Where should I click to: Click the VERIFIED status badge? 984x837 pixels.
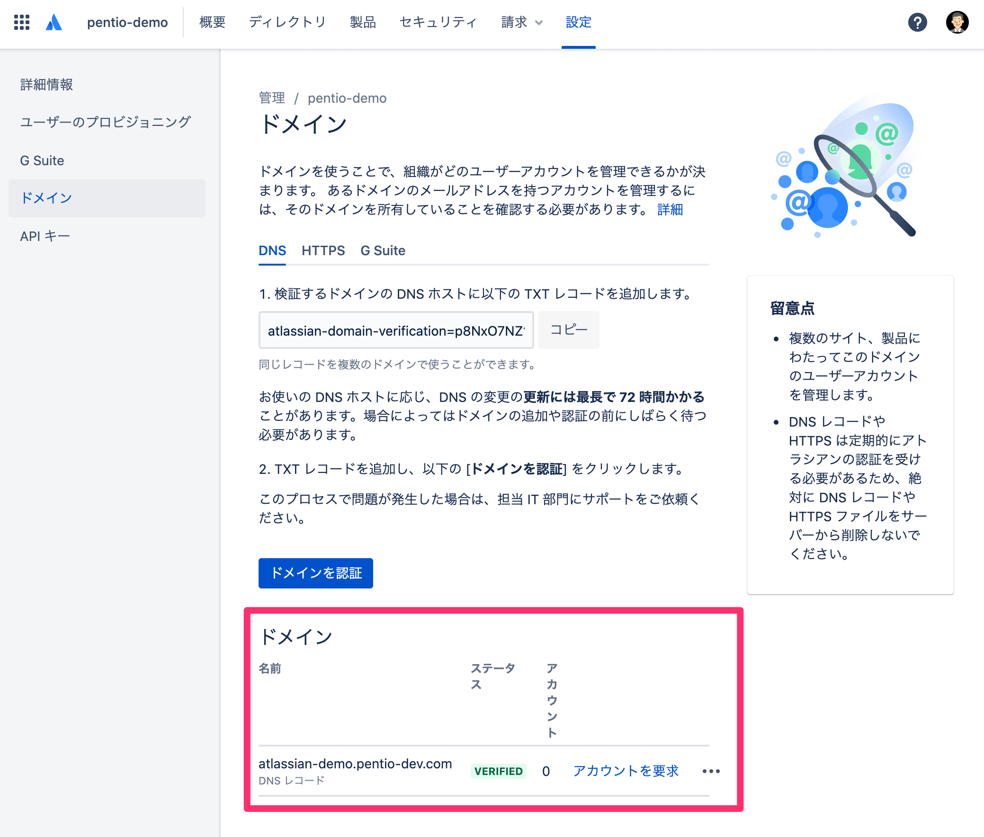498,772
